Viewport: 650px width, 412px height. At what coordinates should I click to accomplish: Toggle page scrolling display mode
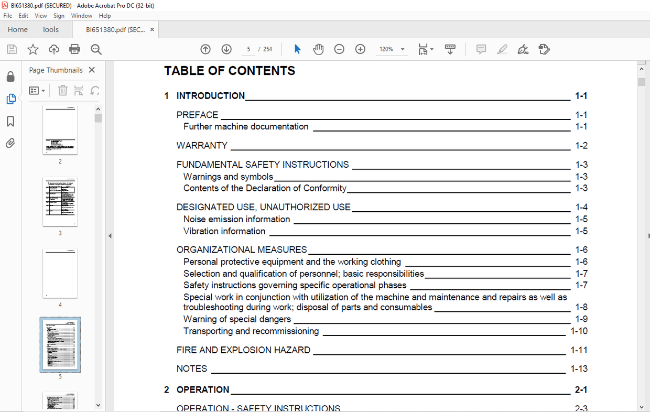pos(450,49)
